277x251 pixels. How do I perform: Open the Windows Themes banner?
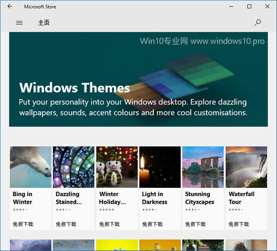click(138, 79)
